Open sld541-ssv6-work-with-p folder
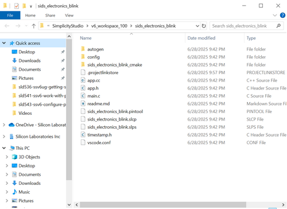 (x=39, y=95)
